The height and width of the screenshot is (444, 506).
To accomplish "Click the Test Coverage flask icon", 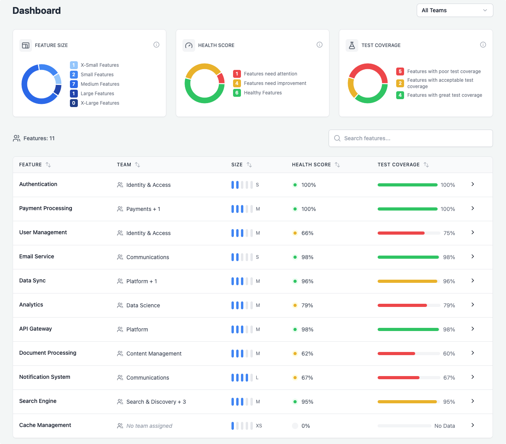I will (x=352, y=45).
